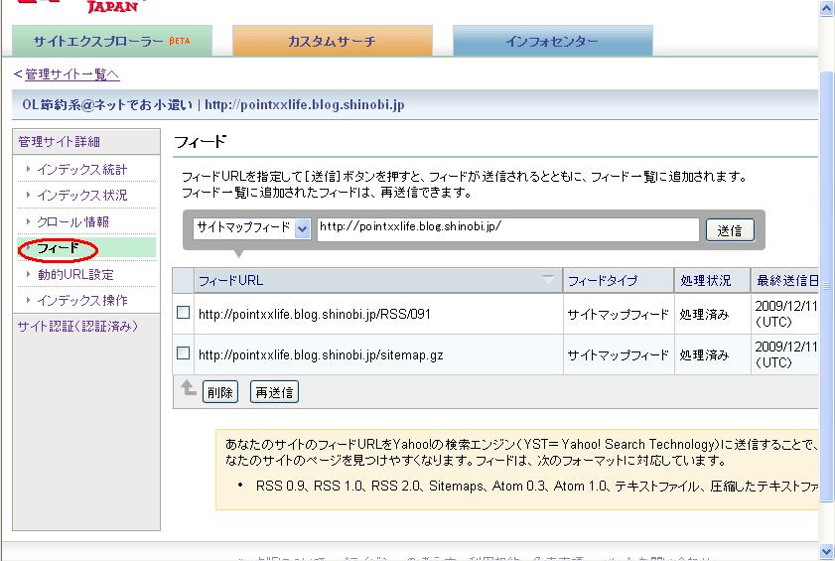Screen dimensions: 835x561
Task: Click the feed URL text ending sitemap.gz
Action: [321, 354]
